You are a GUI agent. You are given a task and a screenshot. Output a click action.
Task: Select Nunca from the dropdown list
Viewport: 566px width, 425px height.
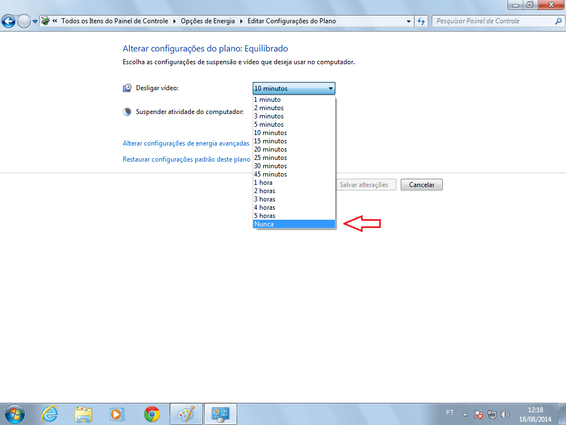pos(294,224)
